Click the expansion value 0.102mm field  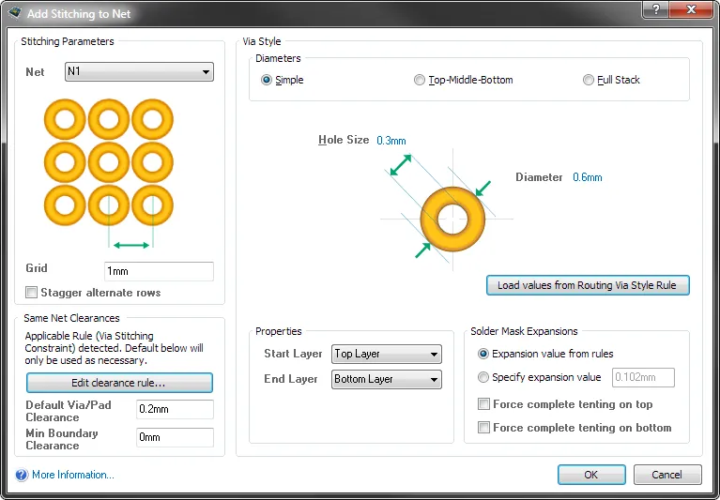pos(643,377)
